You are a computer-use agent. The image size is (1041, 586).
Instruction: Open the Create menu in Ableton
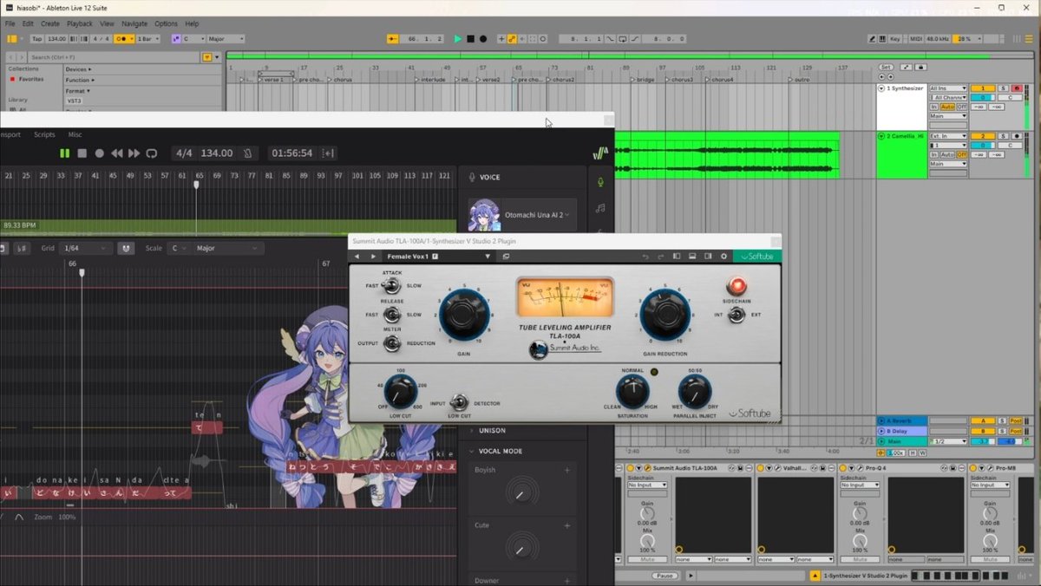point(50,23)
